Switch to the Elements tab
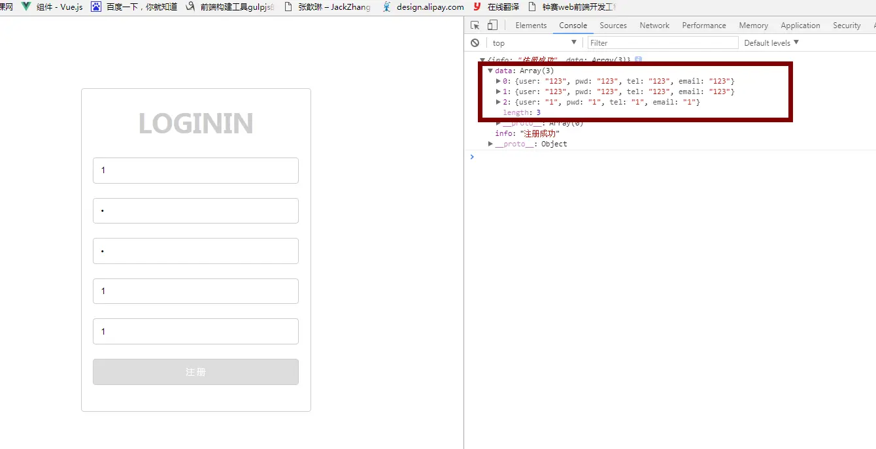The height and width of the screenshot is (449, 876). point(531,25)
